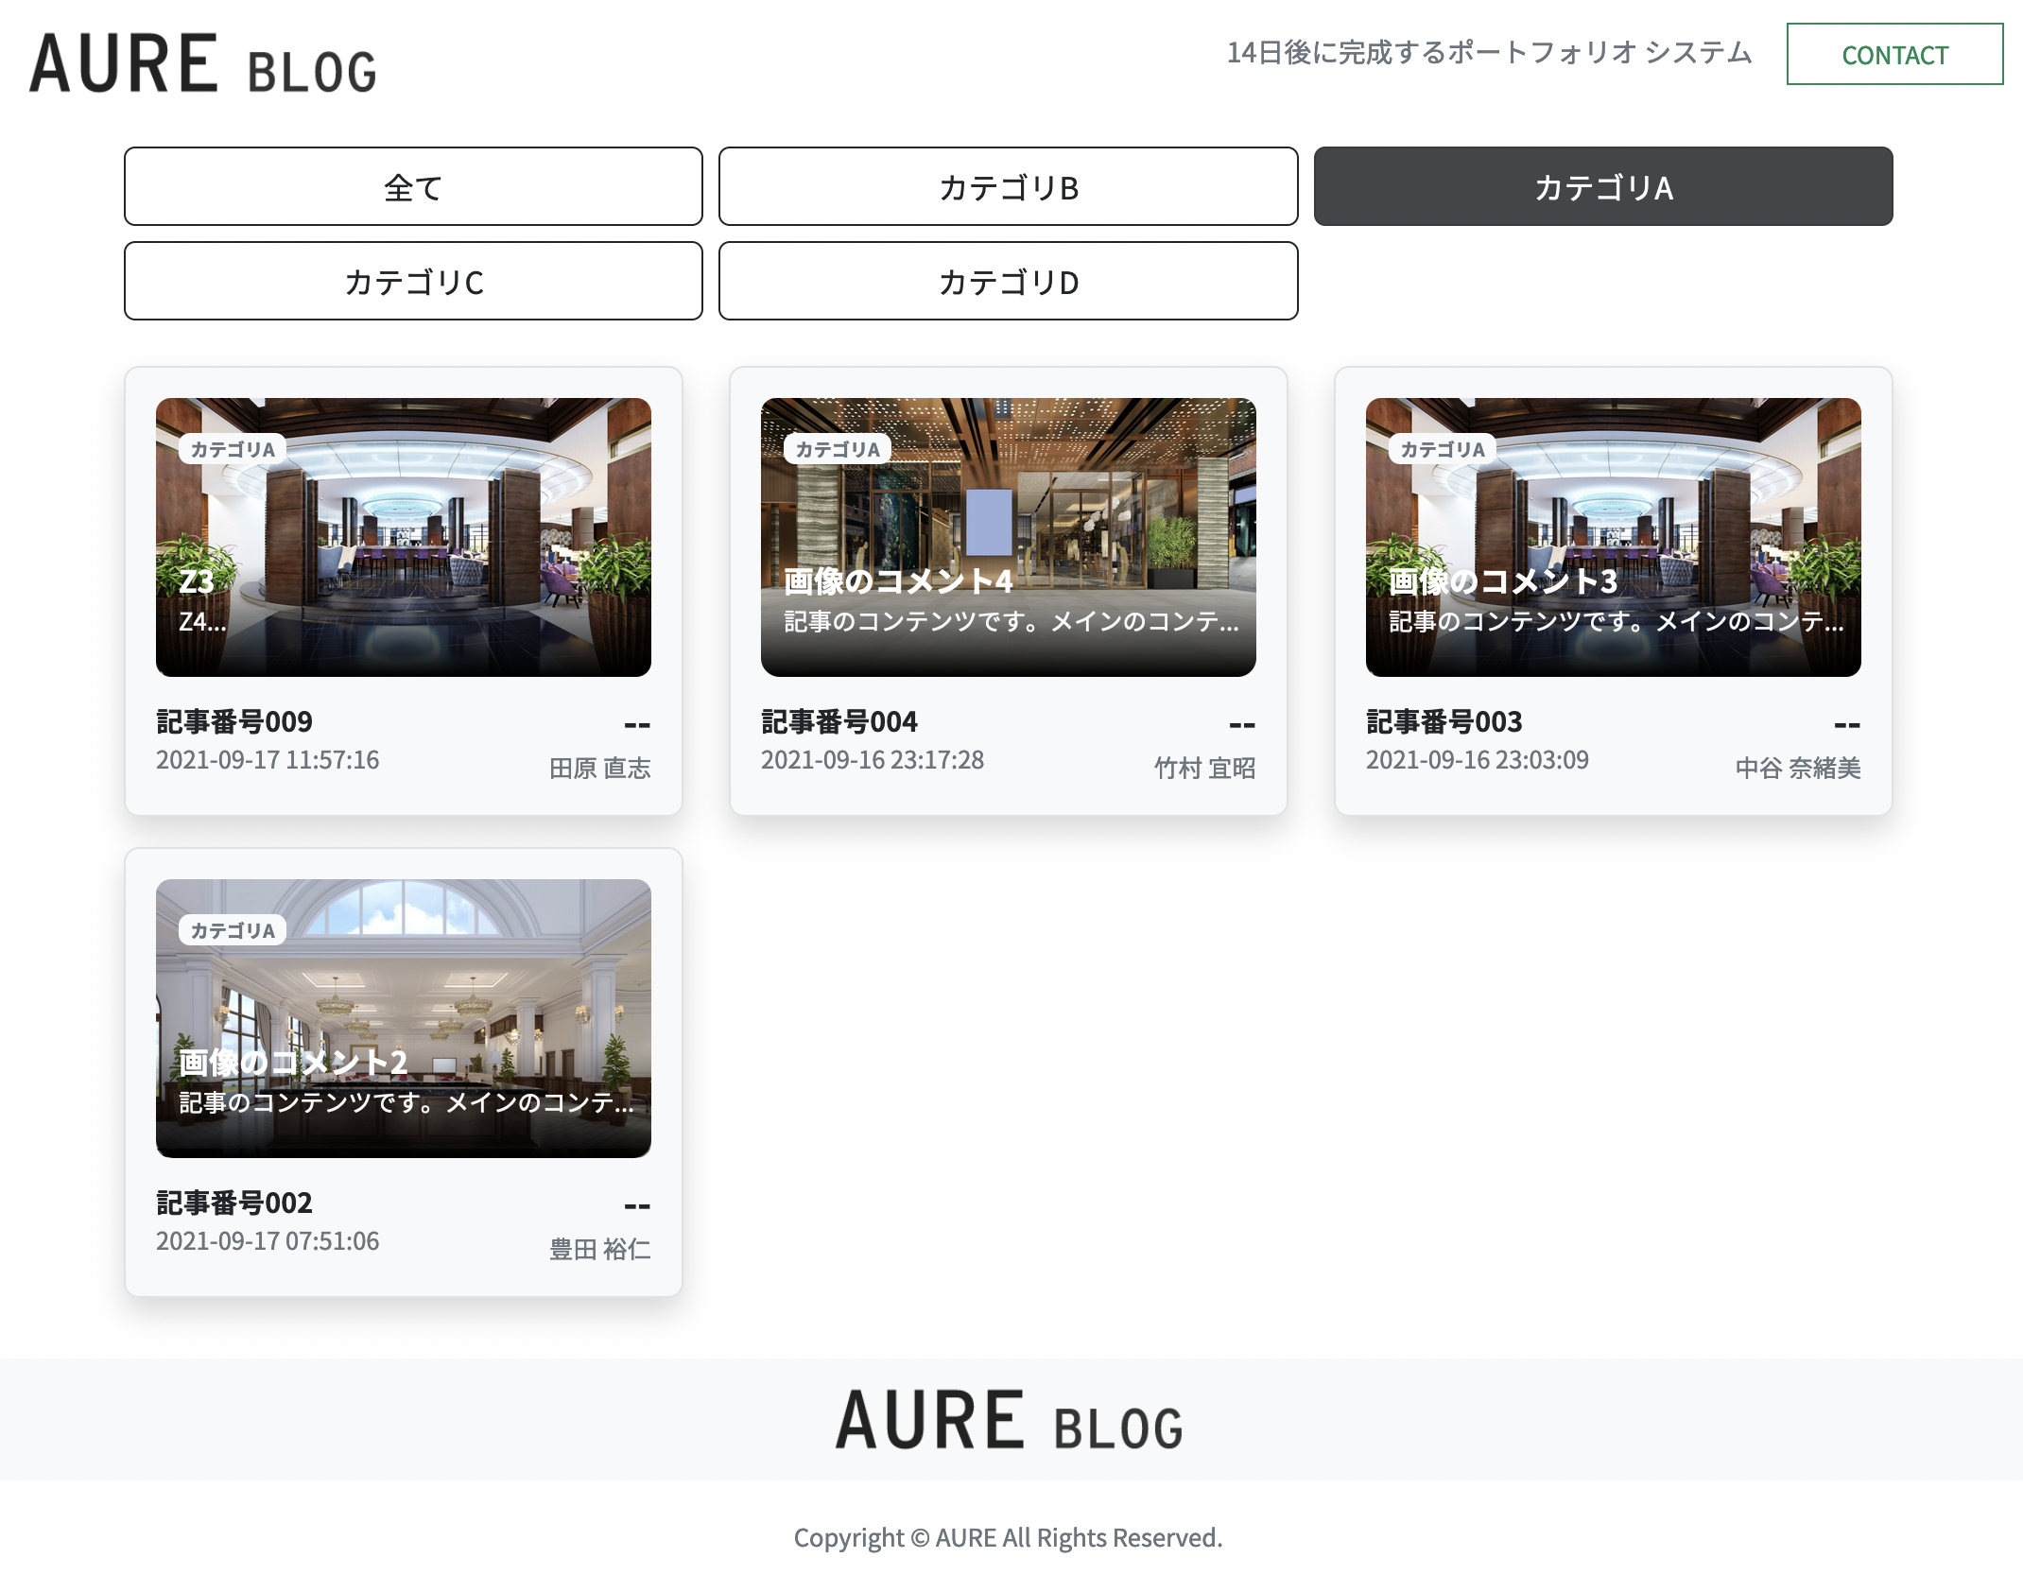Open the 画像のコメント3 article thumbnail
2023x1575 pixels.
tap(1613, 536)
